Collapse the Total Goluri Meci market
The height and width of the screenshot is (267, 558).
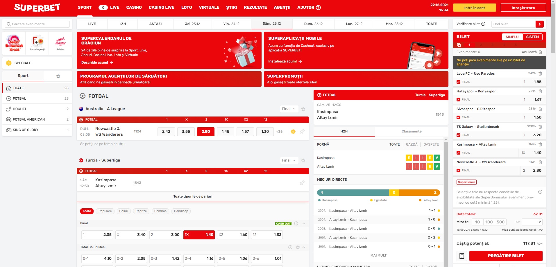click(304, 247)
